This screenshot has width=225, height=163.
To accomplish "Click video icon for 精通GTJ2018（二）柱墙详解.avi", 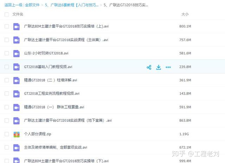I will point(17,80).
